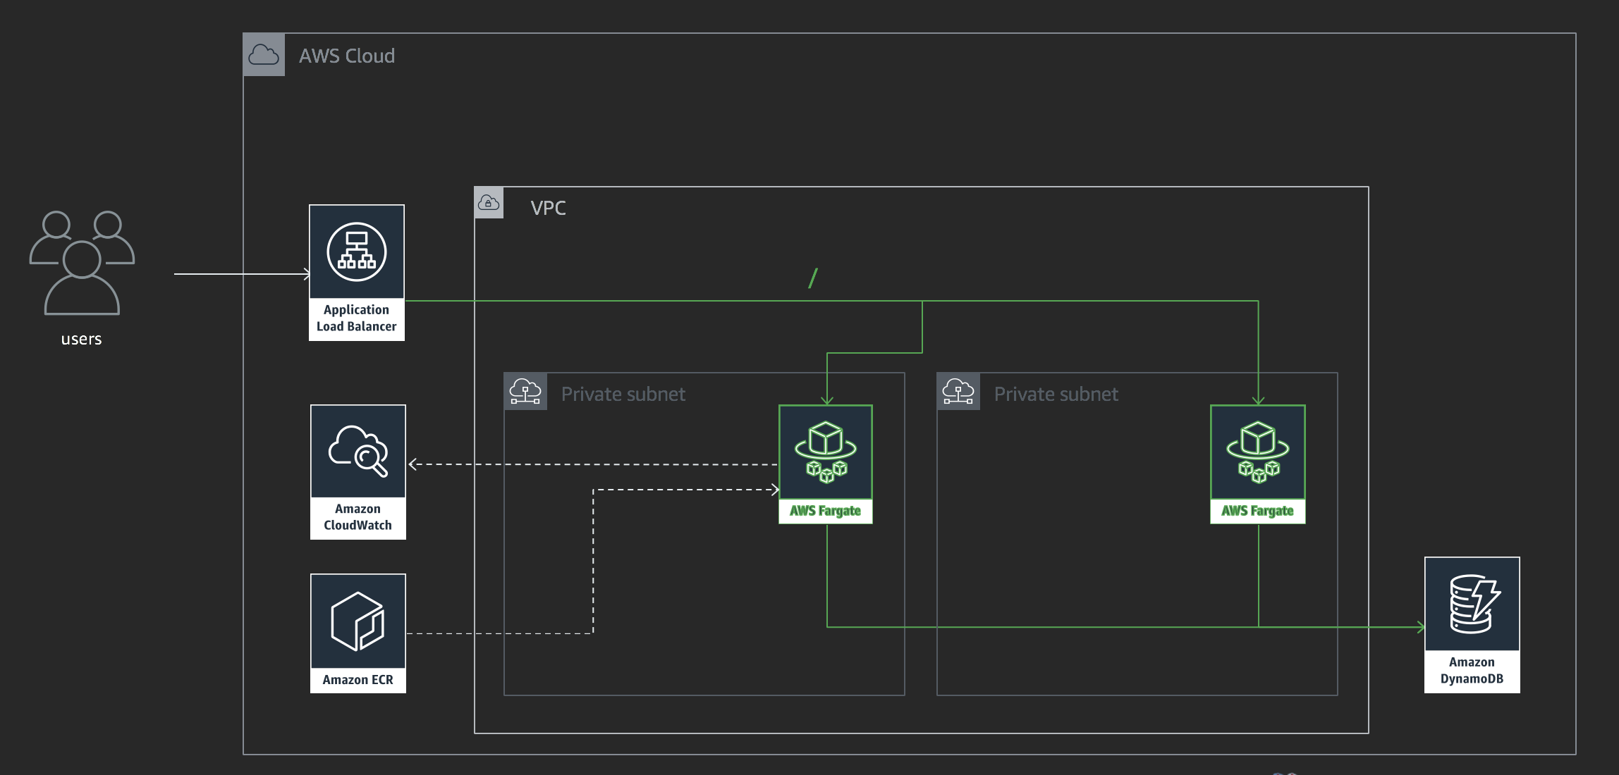The image size is (1619, 775).
Task: Click the right 'Private subnet' label
Action: (1056, 394)
